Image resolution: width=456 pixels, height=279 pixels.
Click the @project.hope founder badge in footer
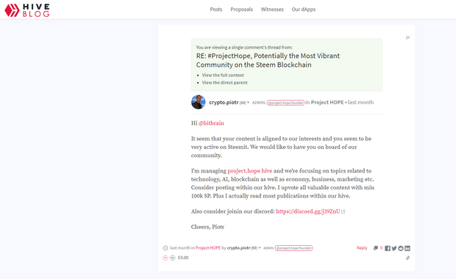click(x=293, y=248)
